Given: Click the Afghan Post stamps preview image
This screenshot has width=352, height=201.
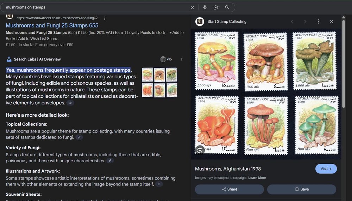Looking at the screenshot, I should (x=266, y=94).
